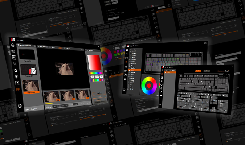Select orange highlighted tab button in key customization window
This screenshot has height=145, width=245.
point(198,71)
